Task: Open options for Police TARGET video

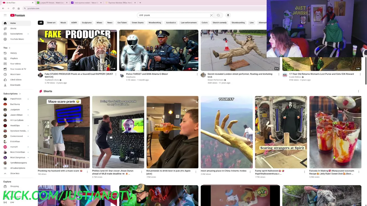Action: pos(197,74)
